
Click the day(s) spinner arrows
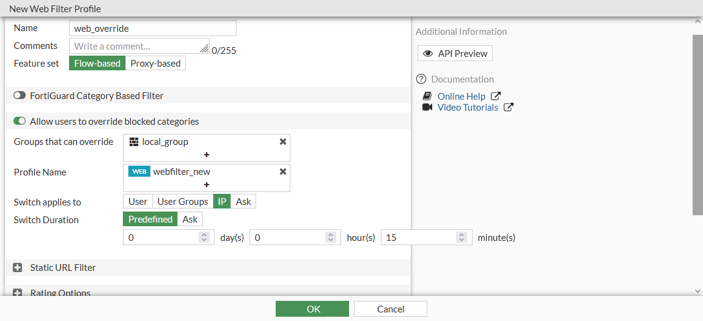(x=204, y=237)
